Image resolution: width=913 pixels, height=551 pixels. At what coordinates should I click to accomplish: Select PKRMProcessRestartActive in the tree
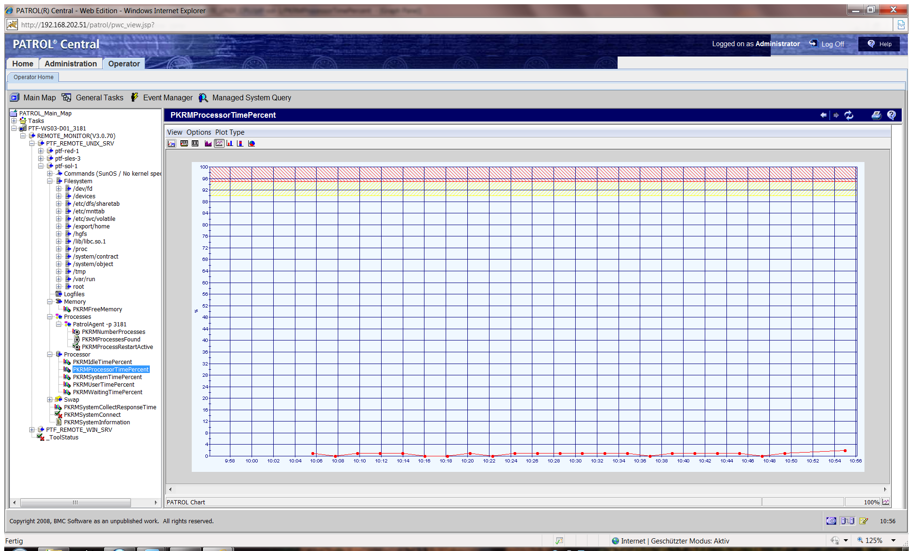[117, 347]
